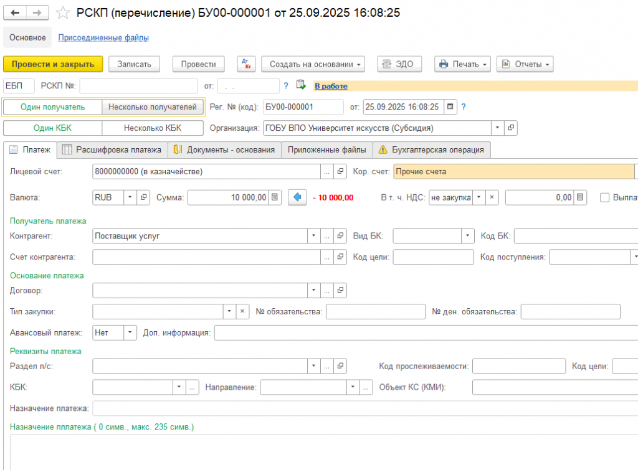
Task: Open the Контрагент record with open icon
Action: coord(340,236)
